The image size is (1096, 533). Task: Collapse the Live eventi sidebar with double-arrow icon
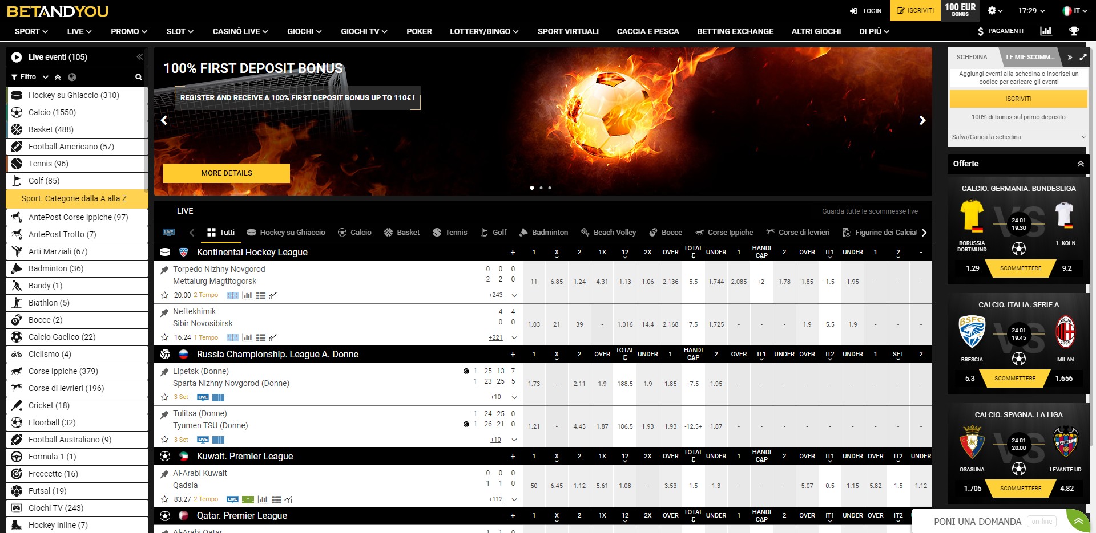tap(139, 56)
